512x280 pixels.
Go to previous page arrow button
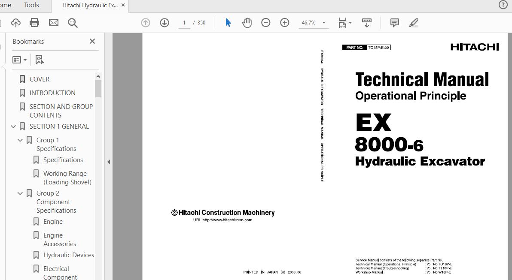[x=146, y=22]
